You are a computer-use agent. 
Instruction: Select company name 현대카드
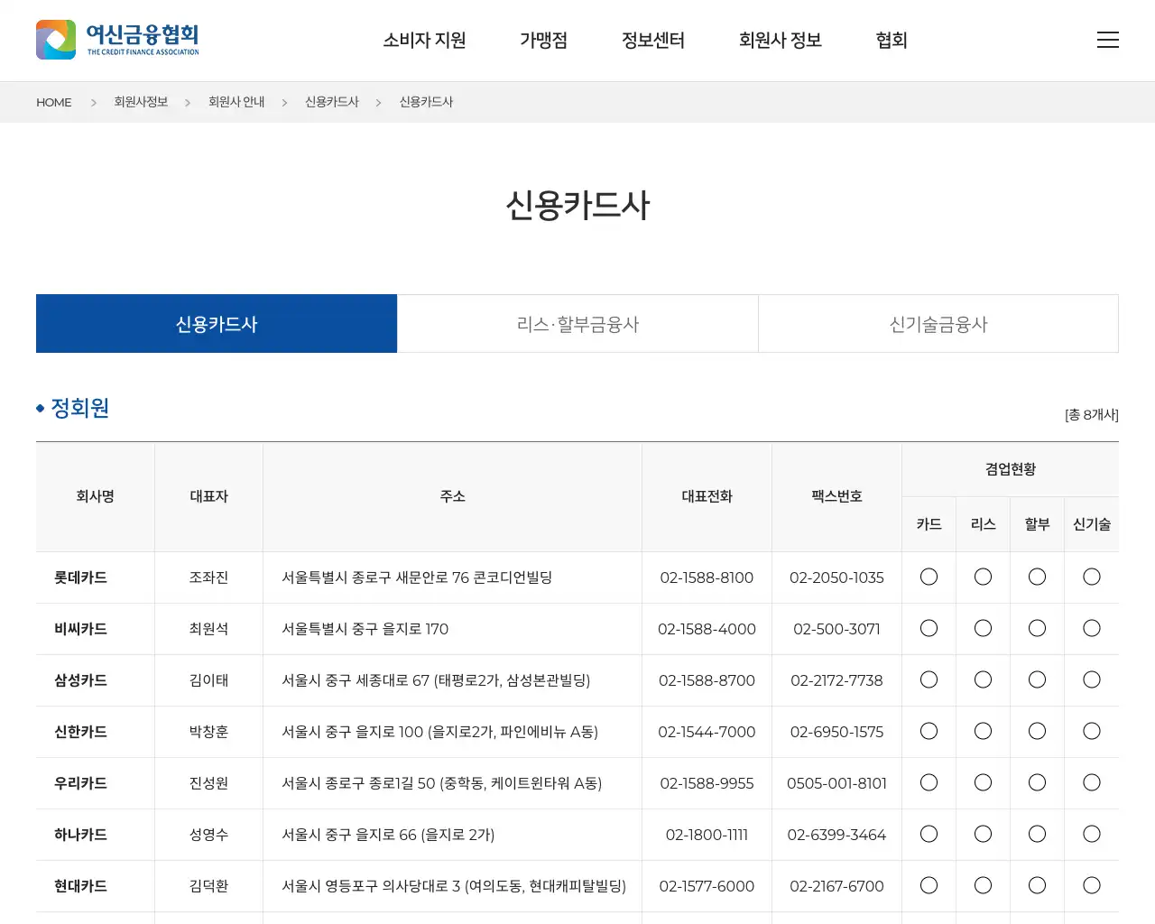tap(80, 886)
